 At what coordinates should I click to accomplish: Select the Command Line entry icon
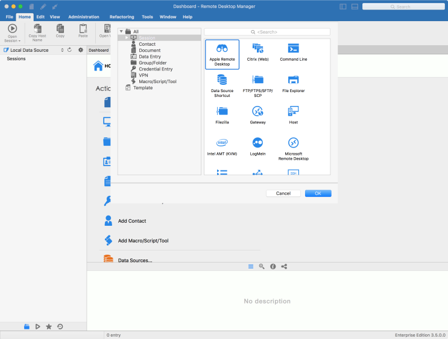(x=293, y=52)
